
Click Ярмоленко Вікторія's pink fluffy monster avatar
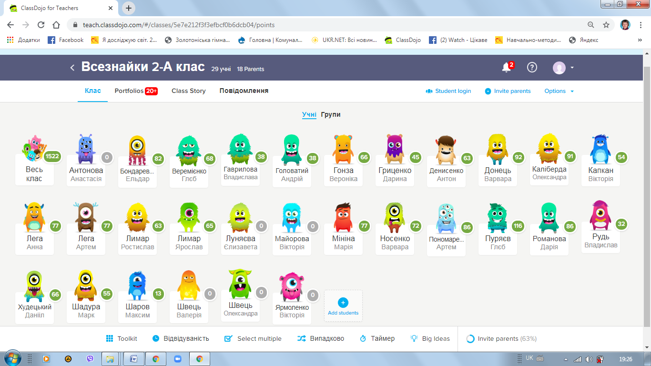pos(292,286)
